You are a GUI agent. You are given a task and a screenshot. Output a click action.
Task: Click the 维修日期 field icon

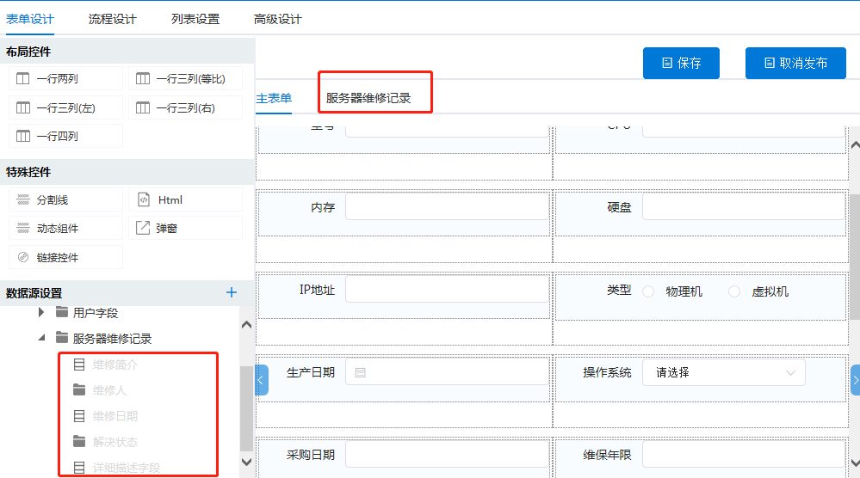point(79,416)
